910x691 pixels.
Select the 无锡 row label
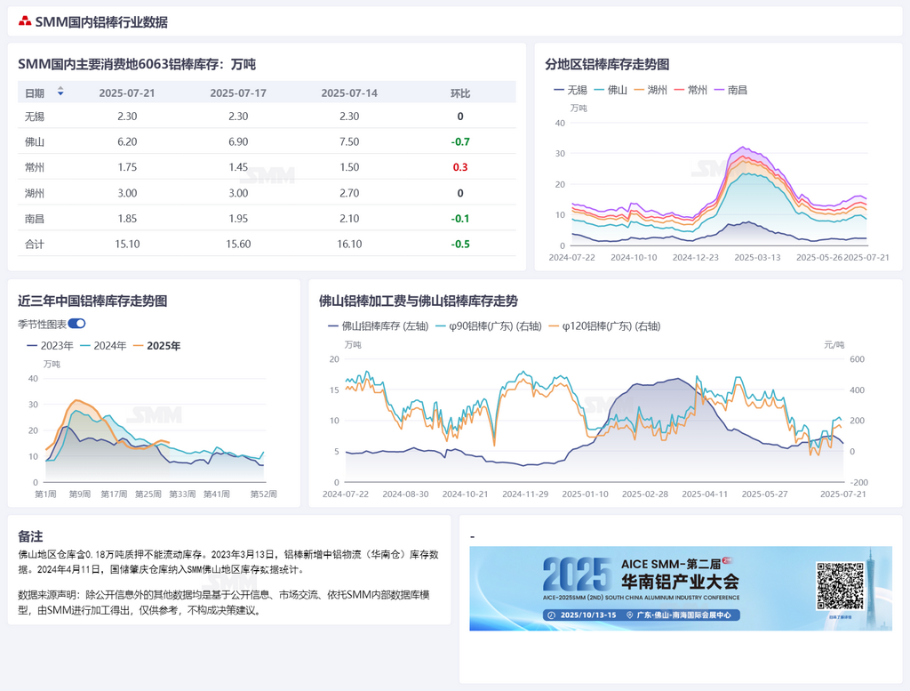[35, 117]
